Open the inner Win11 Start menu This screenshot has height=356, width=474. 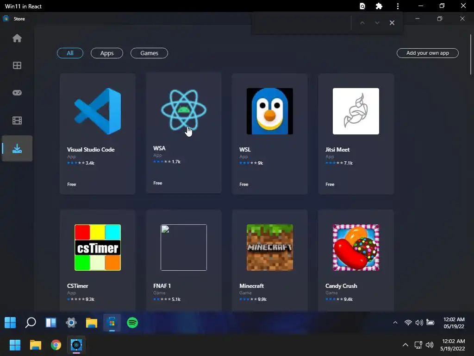point(10,323)
